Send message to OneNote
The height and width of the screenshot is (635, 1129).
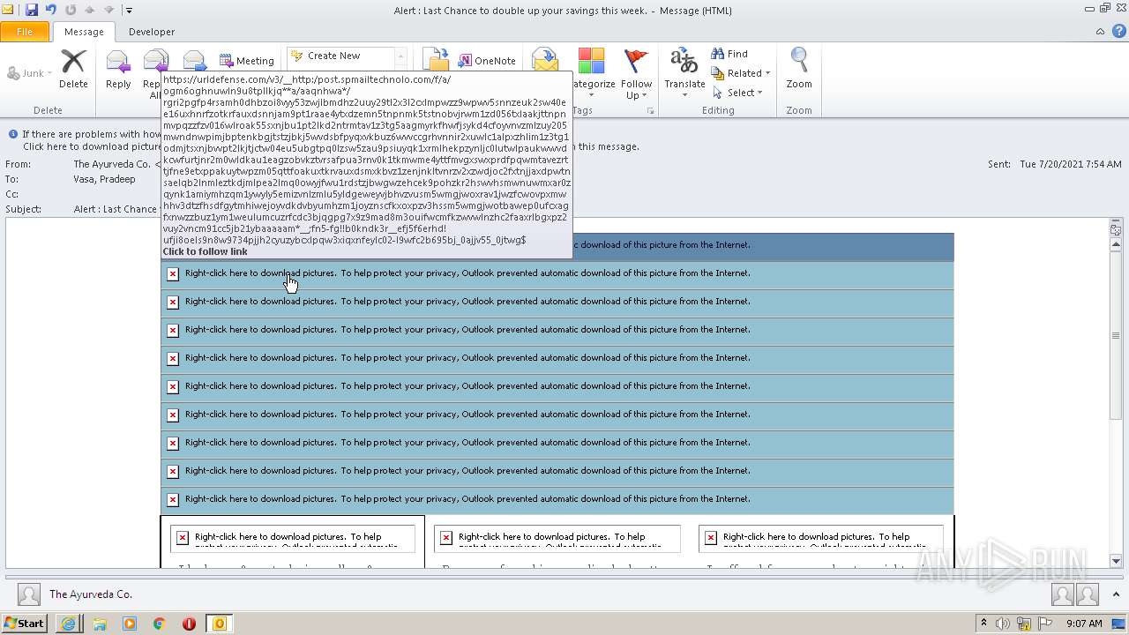[487, 61]
